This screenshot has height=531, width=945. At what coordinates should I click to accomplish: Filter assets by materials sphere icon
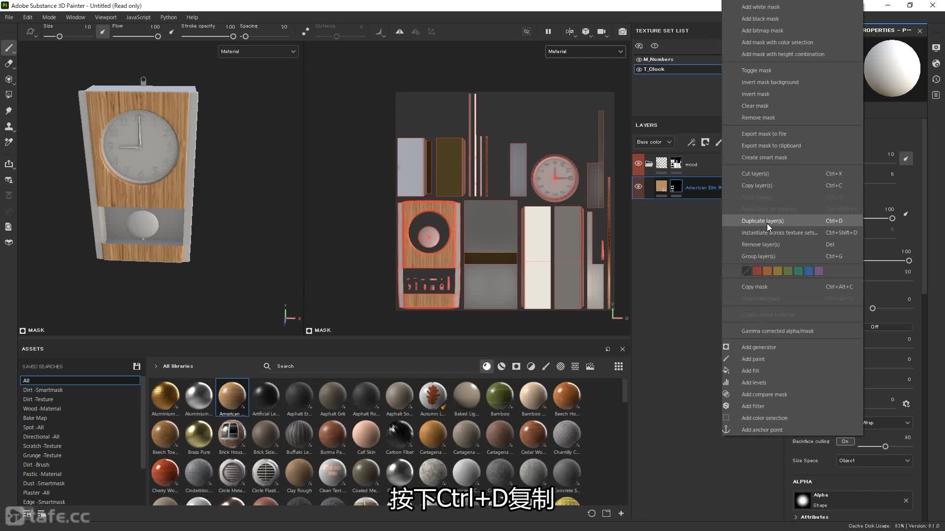487,366
